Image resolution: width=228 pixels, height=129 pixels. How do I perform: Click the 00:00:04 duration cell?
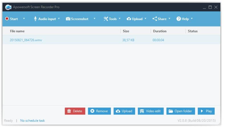coord(158,40)
